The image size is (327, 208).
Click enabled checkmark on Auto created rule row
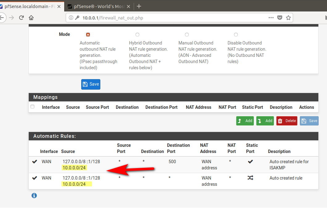[35, 178]
